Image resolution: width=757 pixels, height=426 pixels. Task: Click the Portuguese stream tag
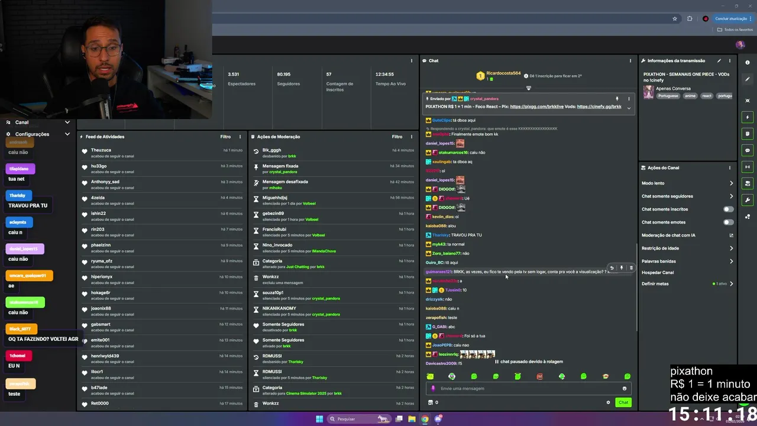(668, 96)
